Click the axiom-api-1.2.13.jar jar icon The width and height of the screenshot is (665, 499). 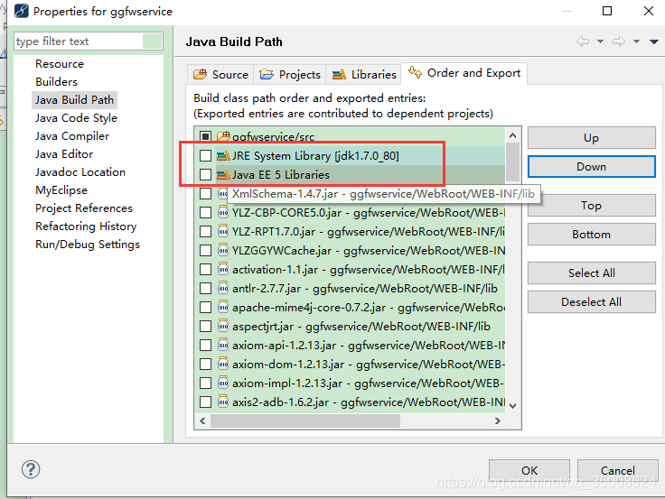pyautogui.click(x=223, y=345)
